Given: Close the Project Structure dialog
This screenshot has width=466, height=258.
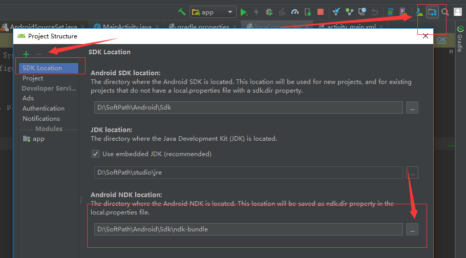Looking at the screenshot, I should (x=425, y=36).
